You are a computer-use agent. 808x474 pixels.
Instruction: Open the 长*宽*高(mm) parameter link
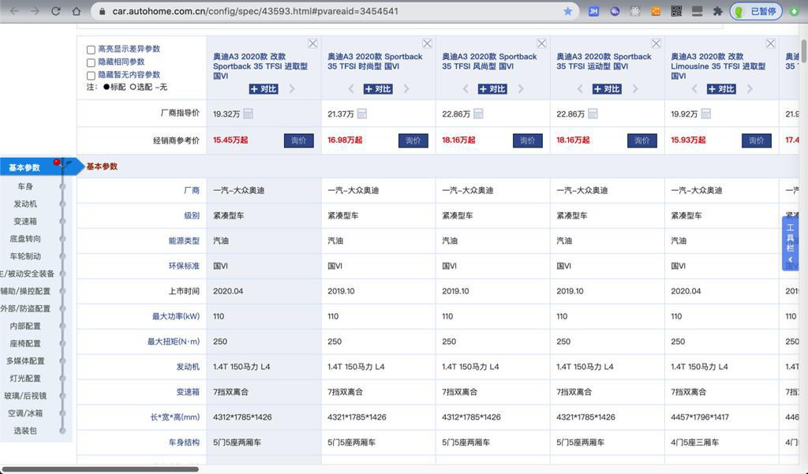click(x=174, y=417)
